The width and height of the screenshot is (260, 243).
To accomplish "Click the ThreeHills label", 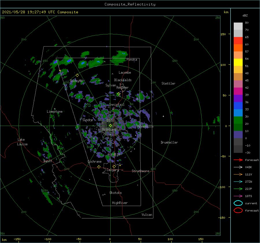I will point(145,126).
